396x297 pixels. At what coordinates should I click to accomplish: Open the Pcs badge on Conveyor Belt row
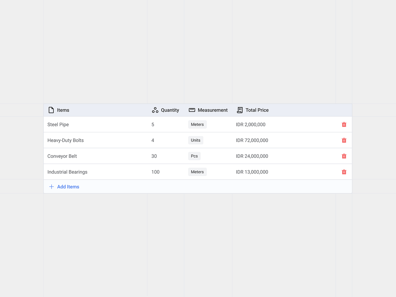194,156
